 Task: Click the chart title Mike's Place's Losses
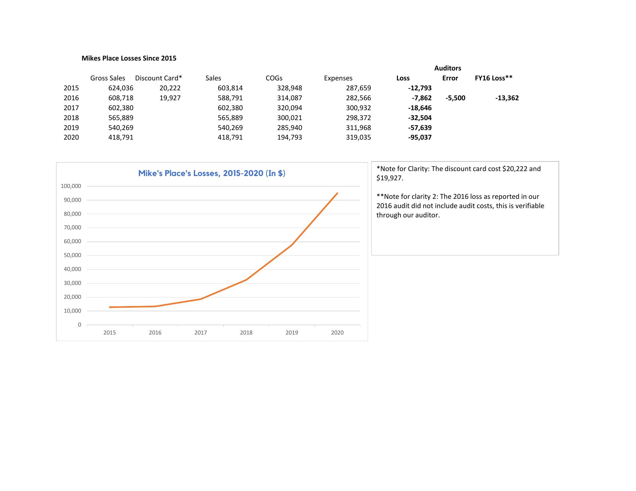pos(212,173)
